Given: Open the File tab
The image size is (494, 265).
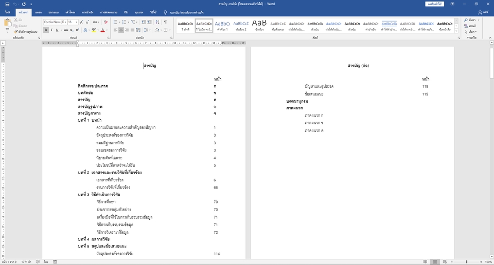Looking at the screenshot, I should coord(8,12).
